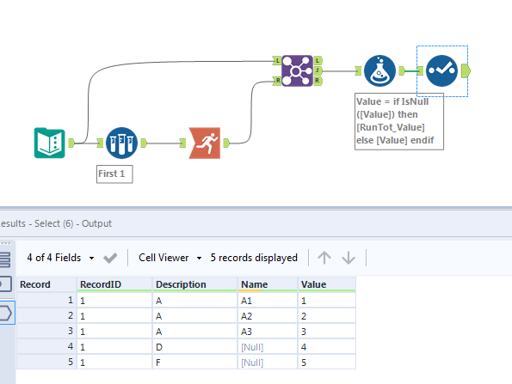This screenshot has height=384, width=512.
Task: Select the Formula tool's Value annotation box
Action: point(399,121)
